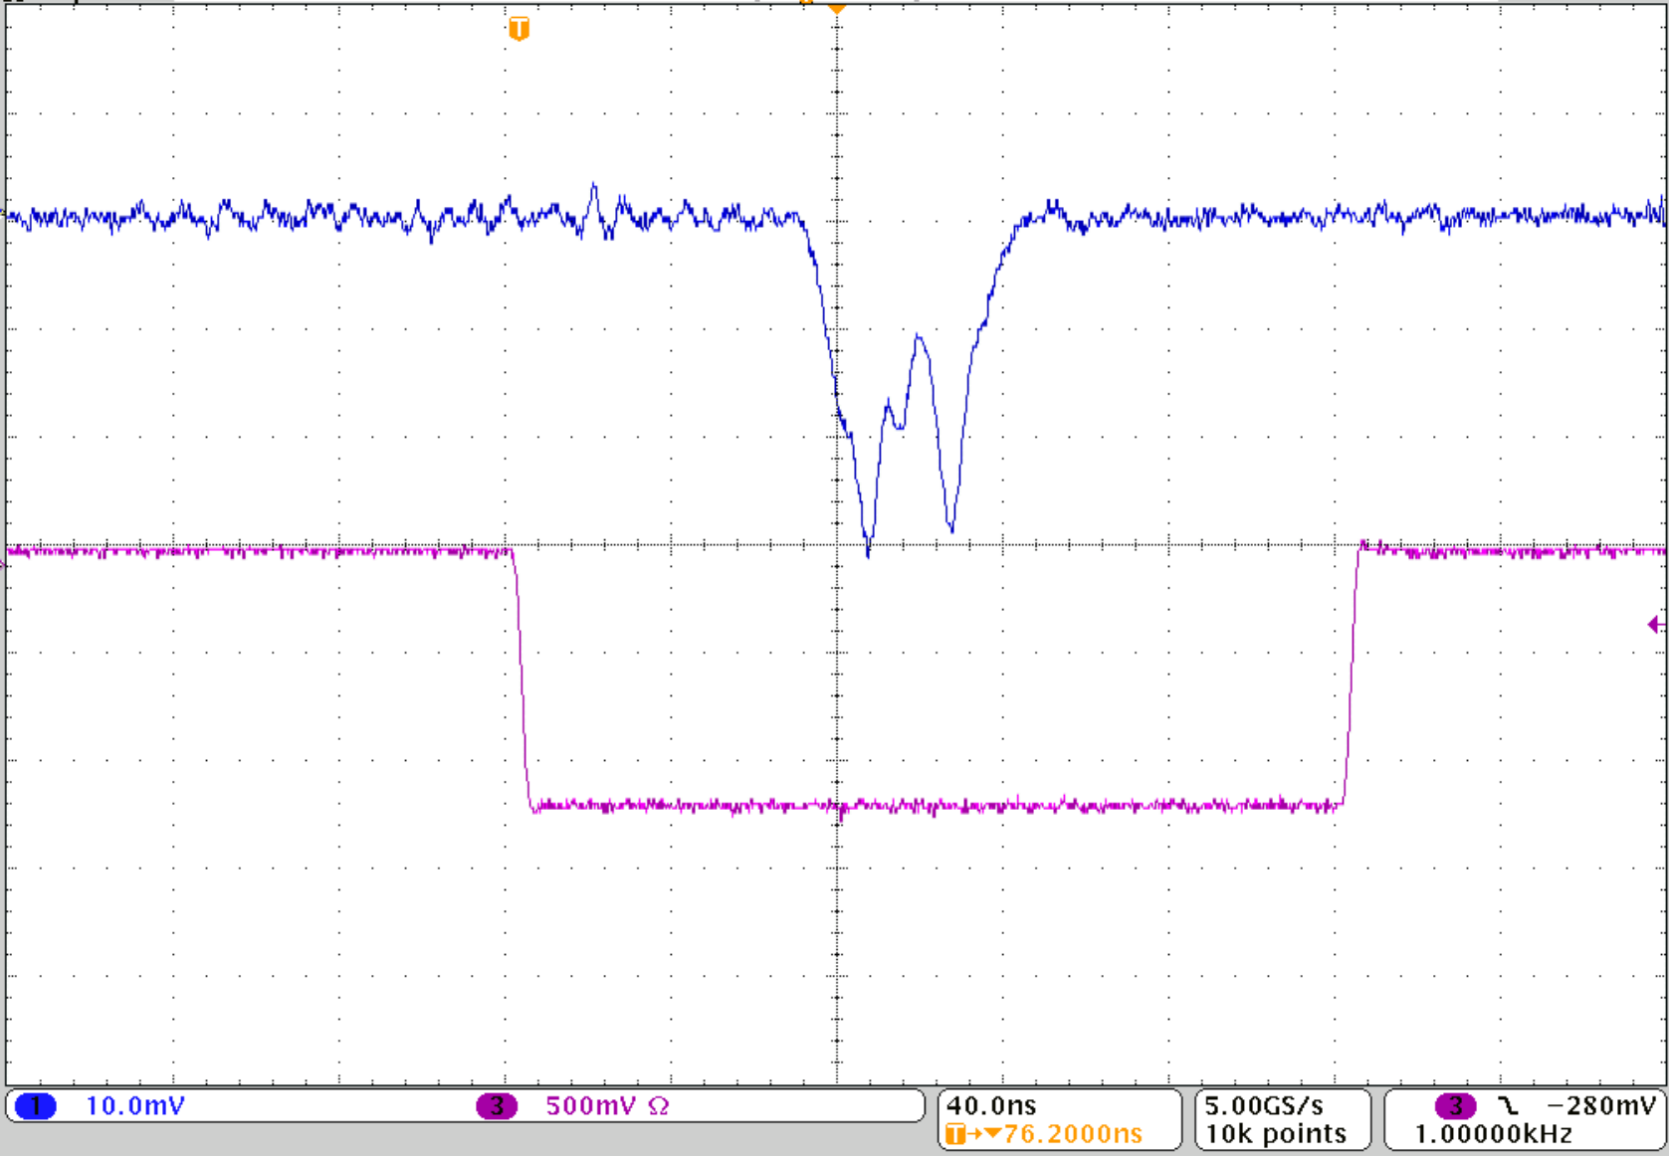Screen dimensions: 1669x1156
Task: Click the 500mV channel 3 scale readout
Action: tap(590, 1106)
